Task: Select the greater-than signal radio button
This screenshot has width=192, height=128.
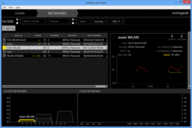Action: (x=73, y=19)
